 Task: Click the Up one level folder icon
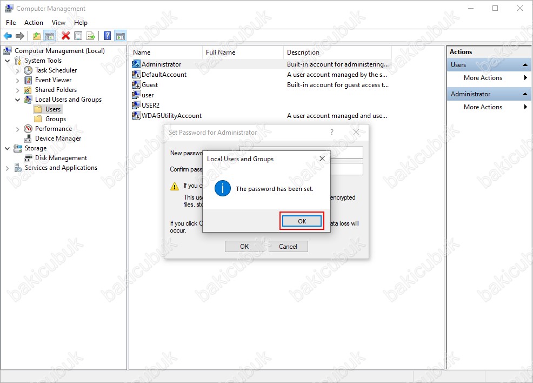tap(37, 36)
